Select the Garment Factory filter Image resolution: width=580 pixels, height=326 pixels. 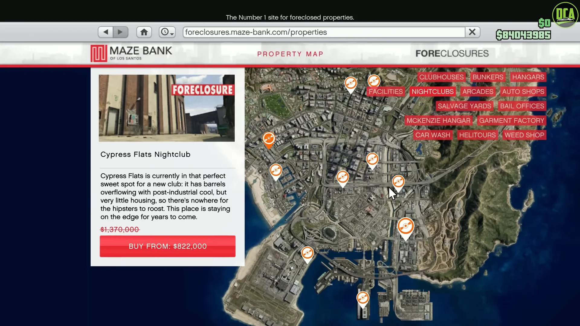[x=511, y=120]
